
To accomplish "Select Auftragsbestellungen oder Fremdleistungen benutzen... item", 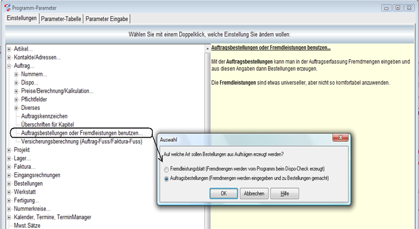I will pos(82,133).
